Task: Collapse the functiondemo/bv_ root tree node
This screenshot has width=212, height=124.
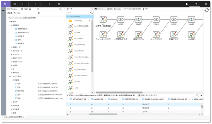Action: tap(8, 18)
